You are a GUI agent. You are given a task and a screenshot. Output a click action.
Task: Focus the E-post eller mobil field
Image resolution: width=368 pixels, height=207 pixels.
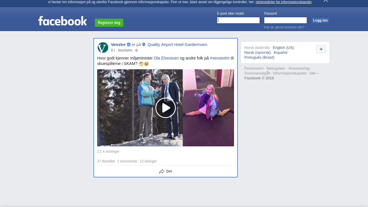238,20
